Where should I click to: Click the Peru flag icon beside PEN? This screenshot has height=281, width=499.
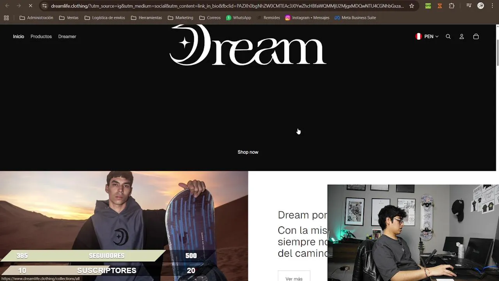419,36
